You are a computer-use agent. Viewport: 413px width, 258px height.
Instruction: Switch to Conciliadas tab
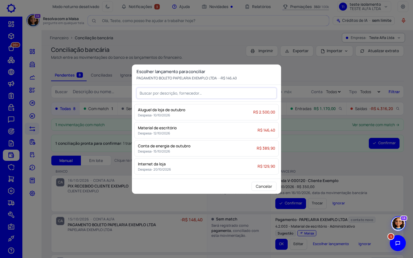click(x=102, y=75)
